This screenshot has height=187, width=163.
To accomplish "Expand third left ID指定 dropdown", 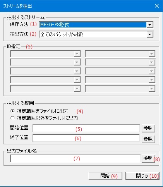I will coord(77,71).
